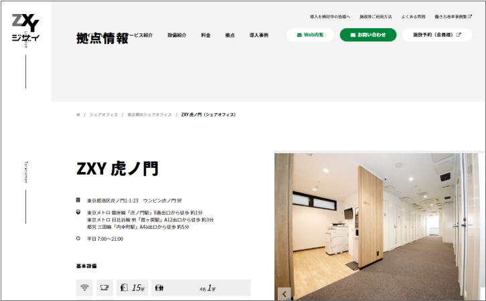Click external-link icon in 施設予約 button
The width and height of the screenshot is (486, 301).
pyautogui.click(x=459, y=35)
